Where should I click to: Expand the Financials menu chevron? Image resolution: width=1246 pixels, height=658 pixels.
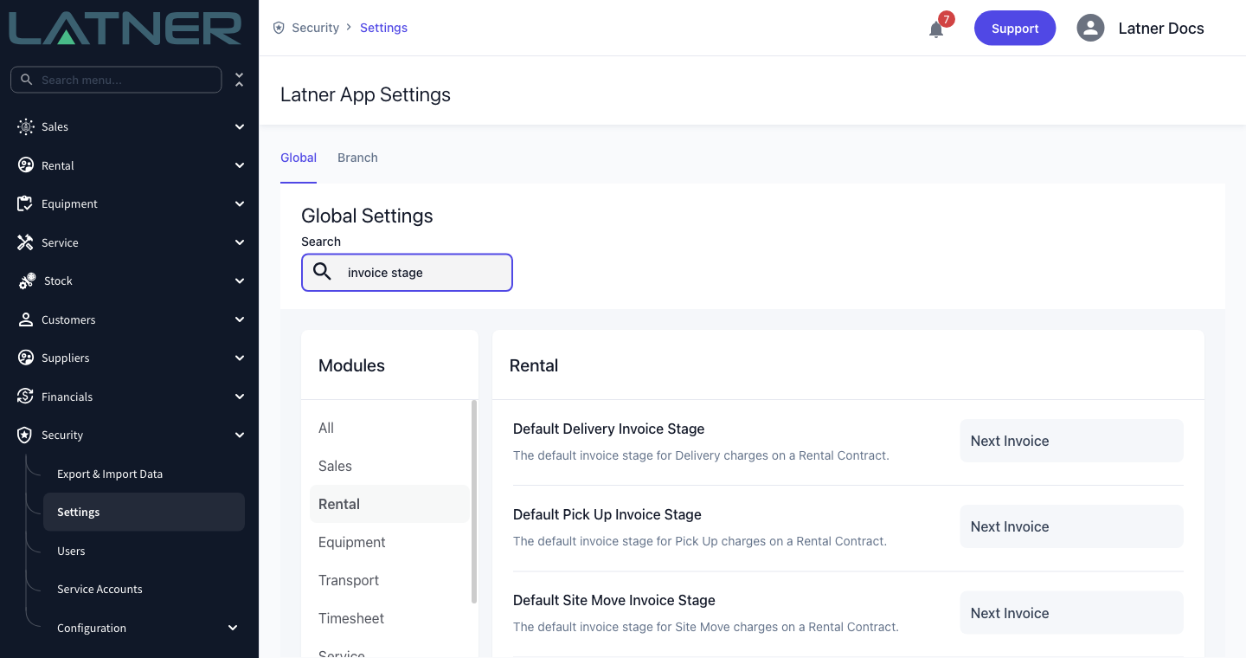coord(240,397)
